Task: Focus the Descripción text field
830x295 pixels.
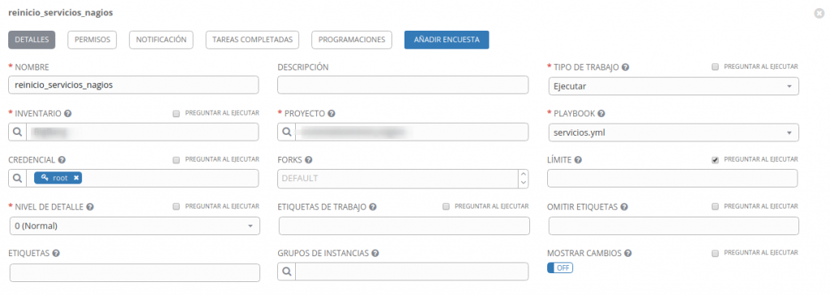Action: point(403,85)
